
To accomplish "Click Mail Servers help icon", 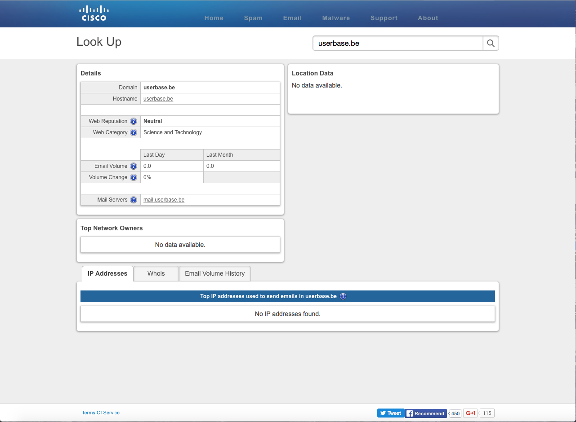I will click(134, 200).
